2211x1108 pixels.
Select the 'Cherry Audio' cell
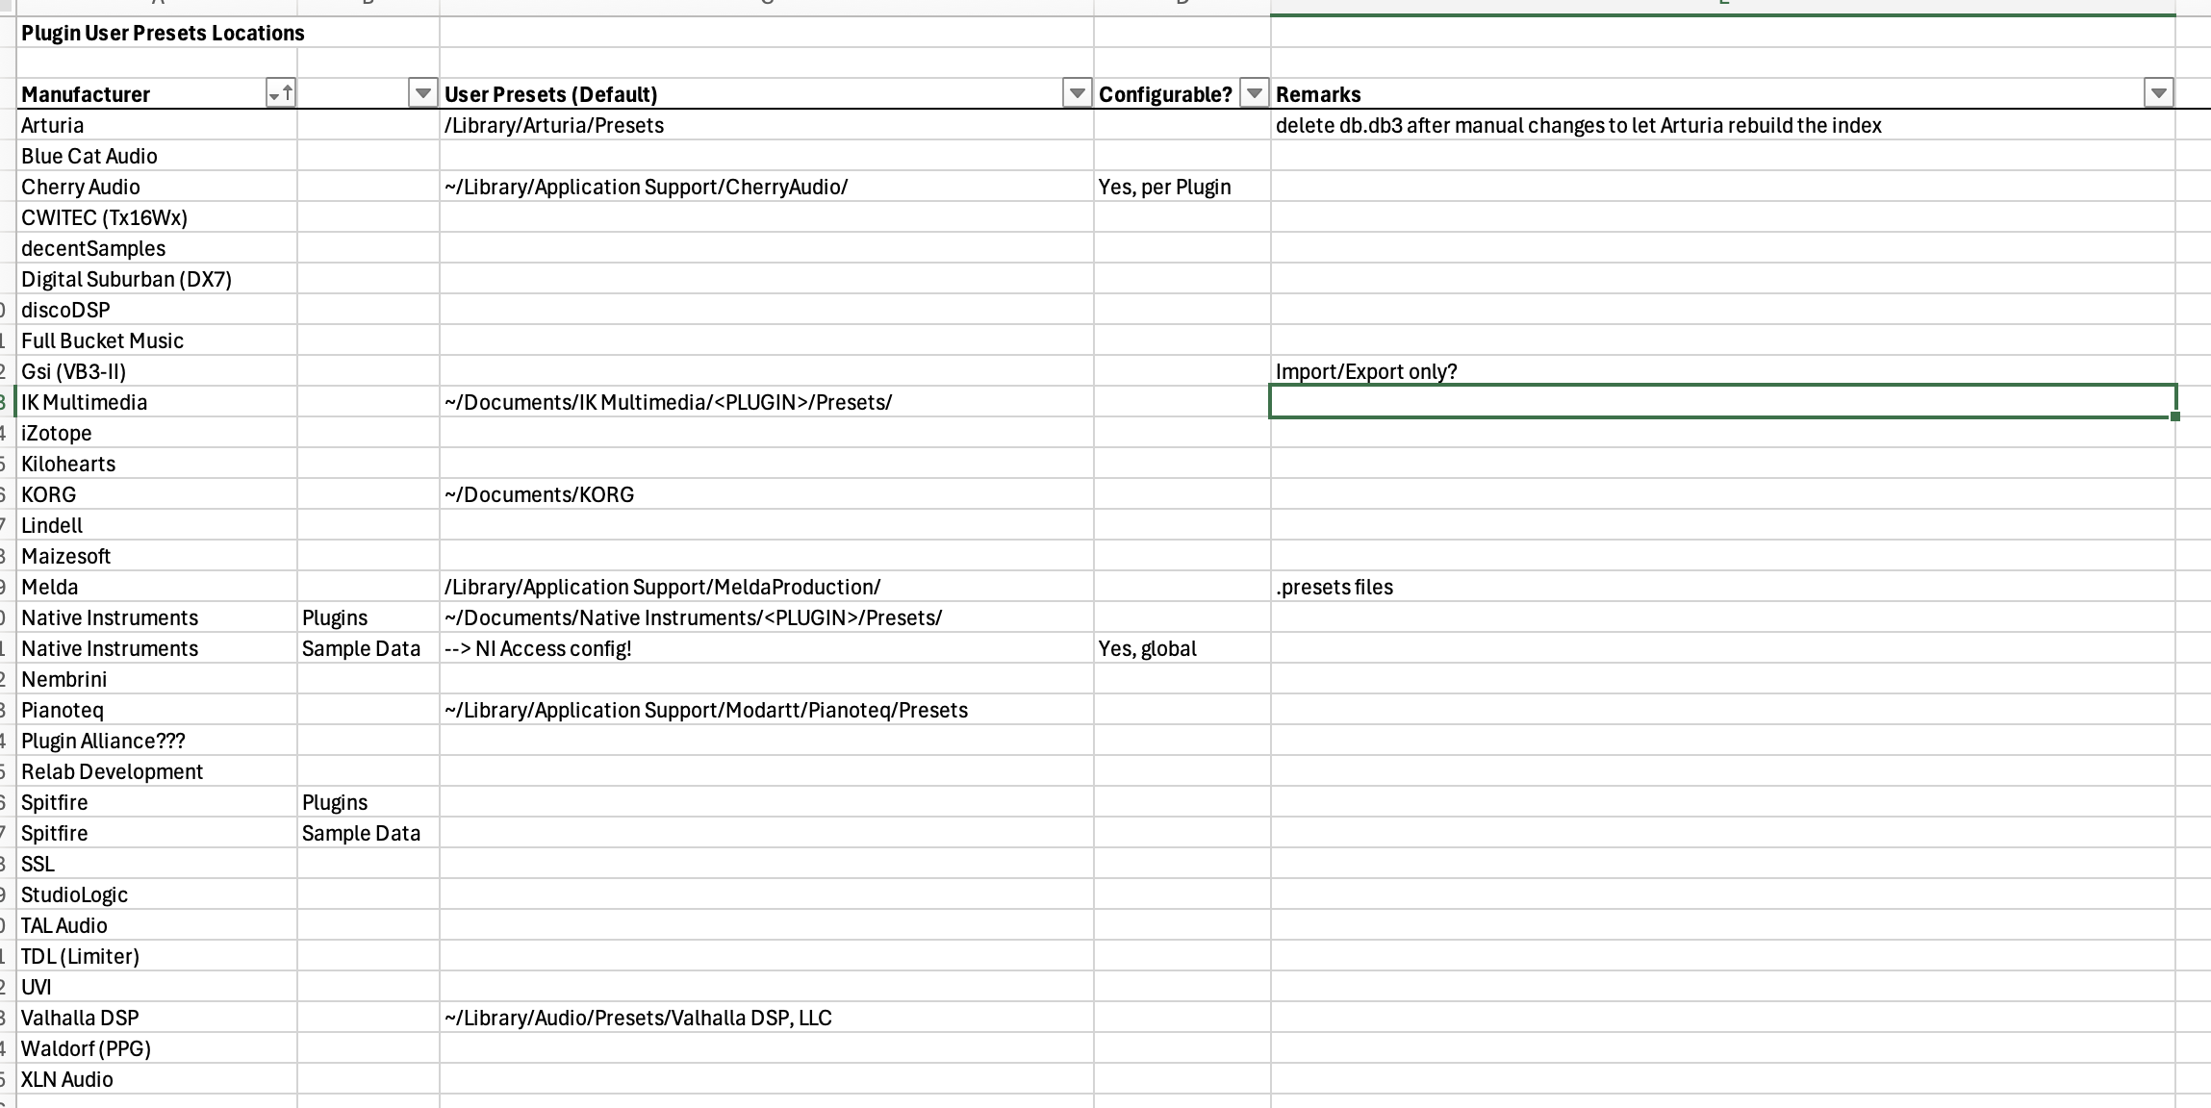157,187
